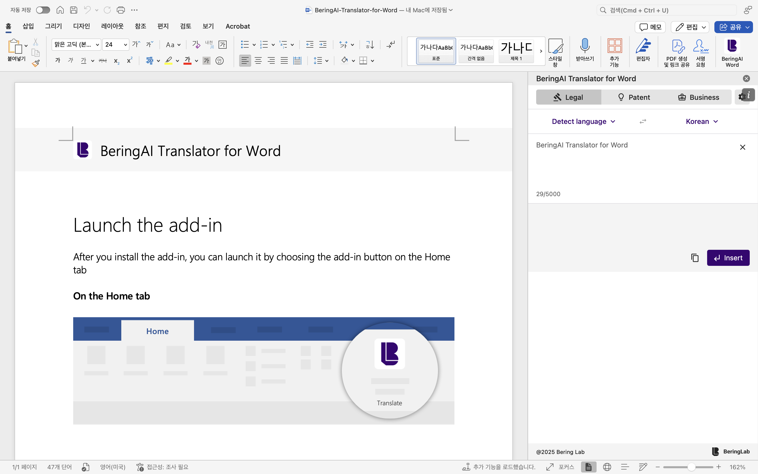Open the Styles Pane (스타일 창)
Image resolution: width=758 pixels, height=474 pixels.
(555, 52)
